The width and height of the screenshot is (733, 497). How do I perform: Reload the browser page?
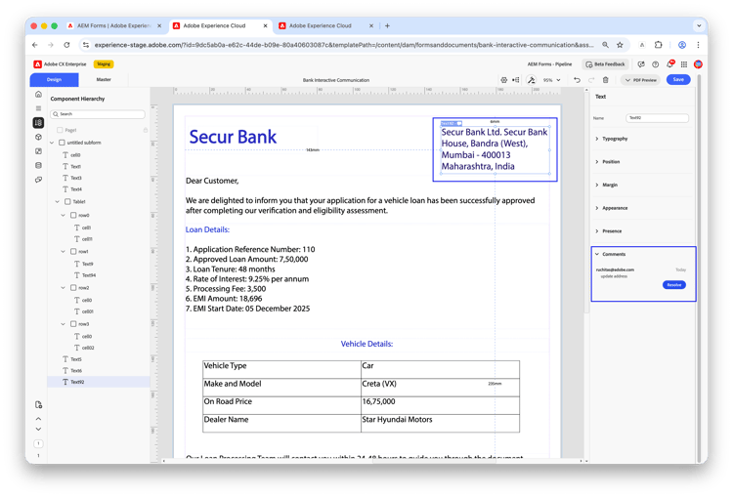66,45
